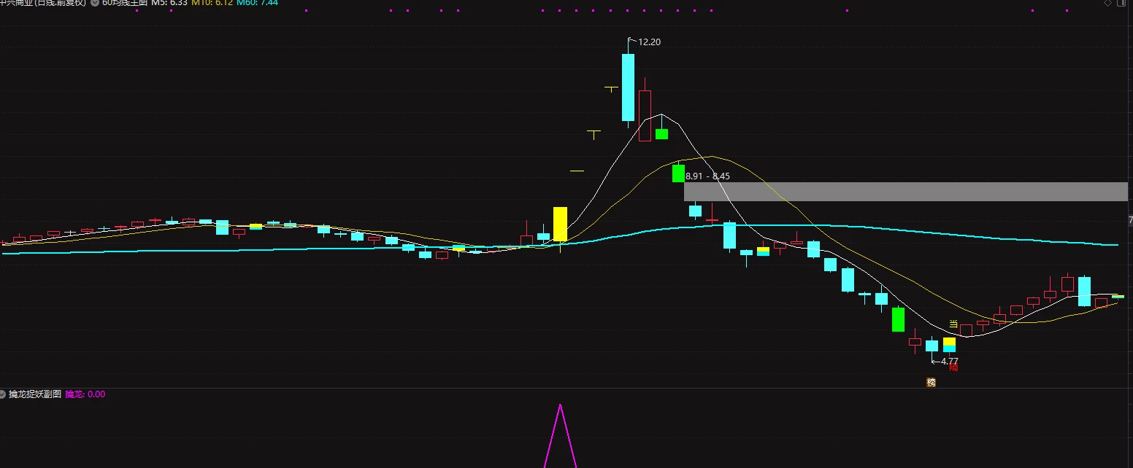Click the gray 8.91 - 8.45 gap zone
The height and width of the screenshot is (468, 1133).
tap(906, 192)
